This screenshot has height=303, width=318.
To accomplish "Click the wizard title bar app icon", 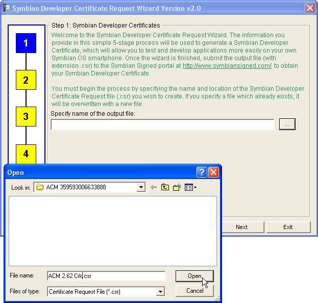I will pyautogui.click(x=6, y=8).
